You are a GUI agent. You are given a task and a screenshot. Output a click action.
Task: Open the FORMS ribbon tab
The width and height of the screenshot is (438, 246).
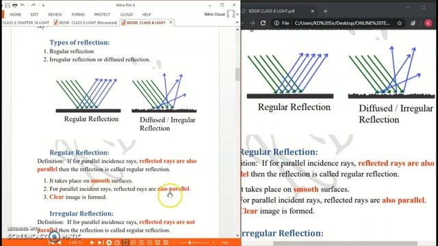click(78, 14)
